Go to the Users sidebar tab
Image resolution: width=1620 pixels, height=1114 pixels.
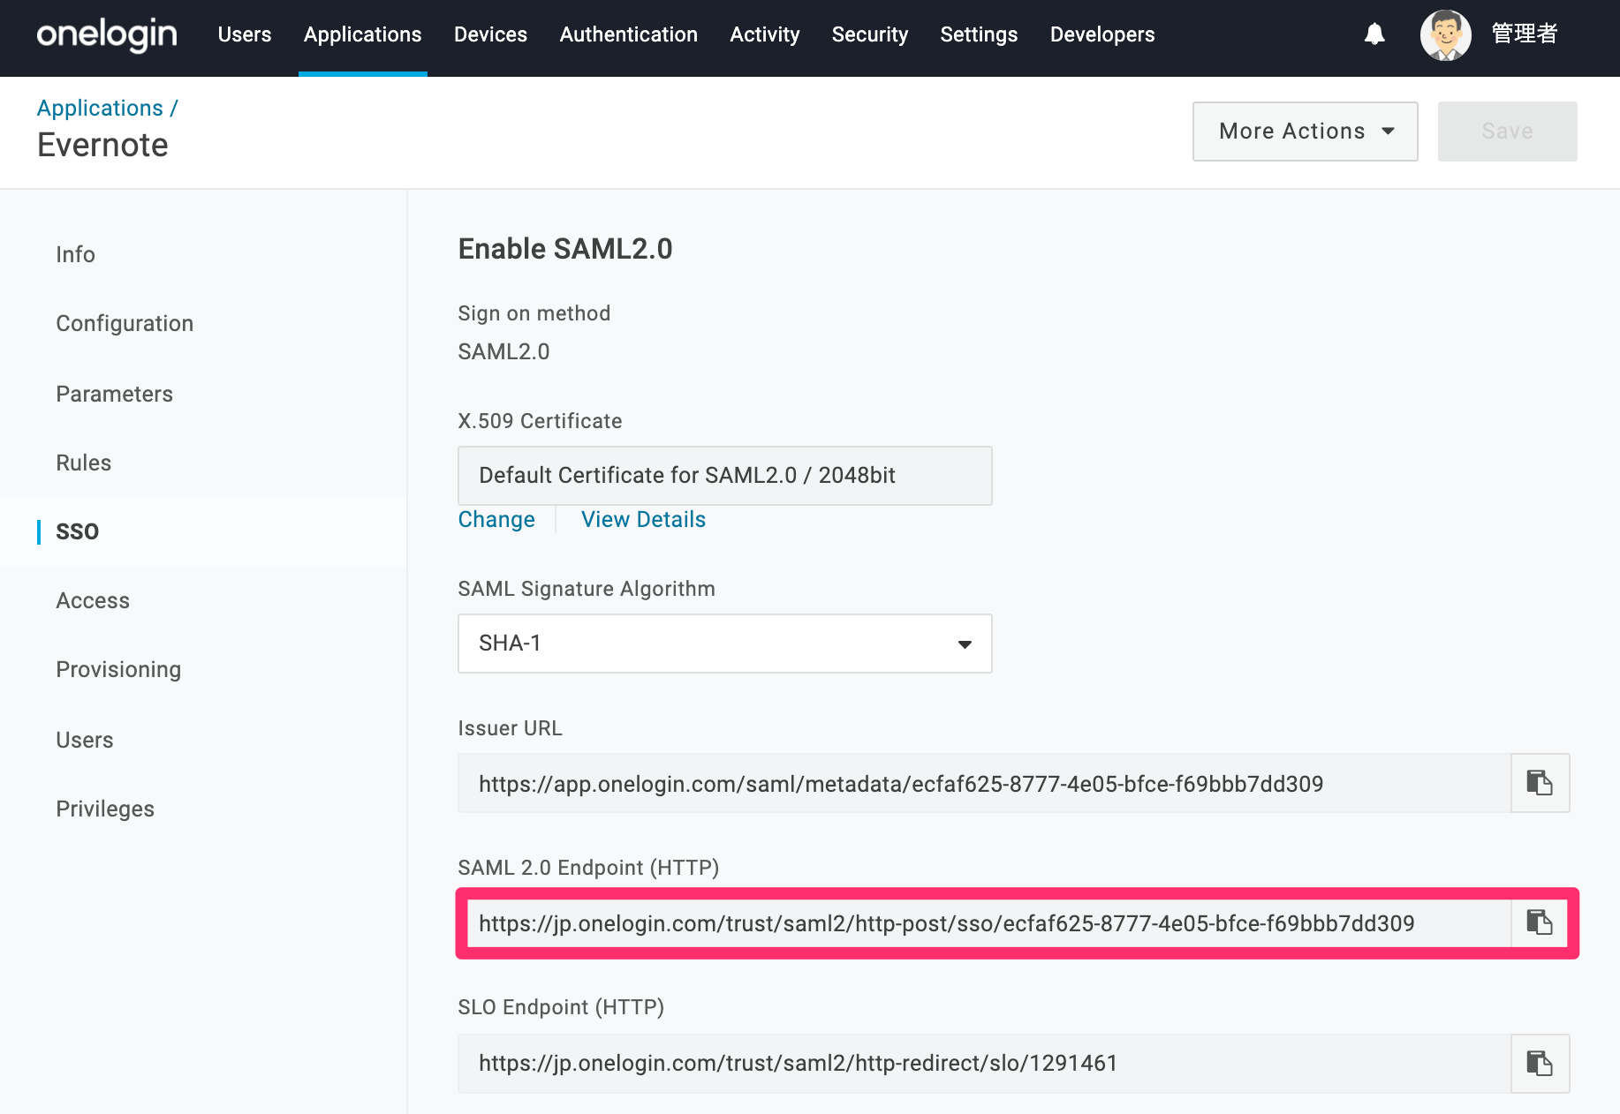point(84,740)
